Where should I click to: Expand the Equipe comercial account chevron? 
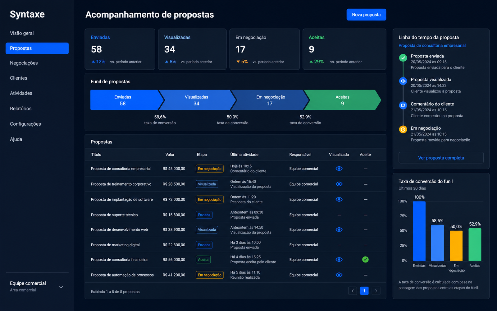pos(61,287)
